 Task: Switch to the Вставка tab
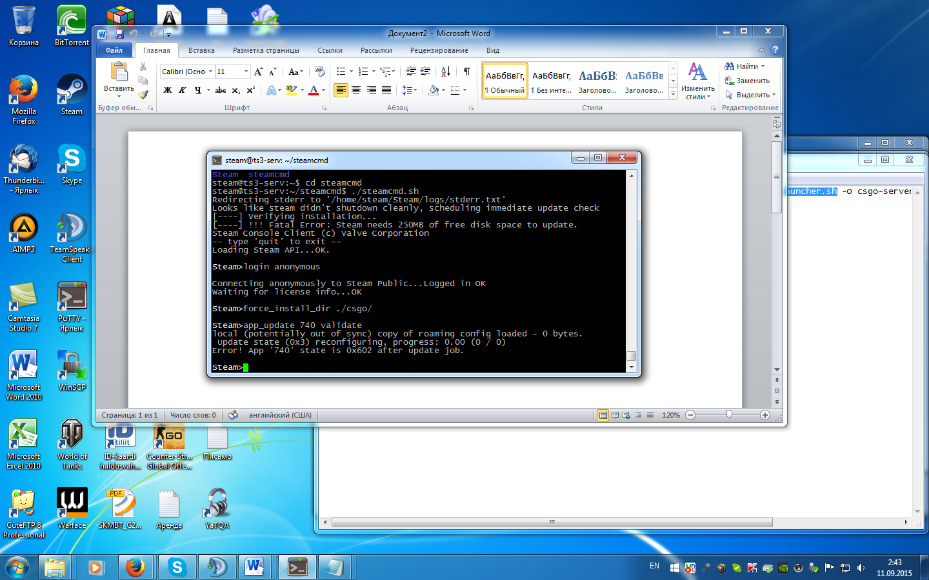coord(201,50)
